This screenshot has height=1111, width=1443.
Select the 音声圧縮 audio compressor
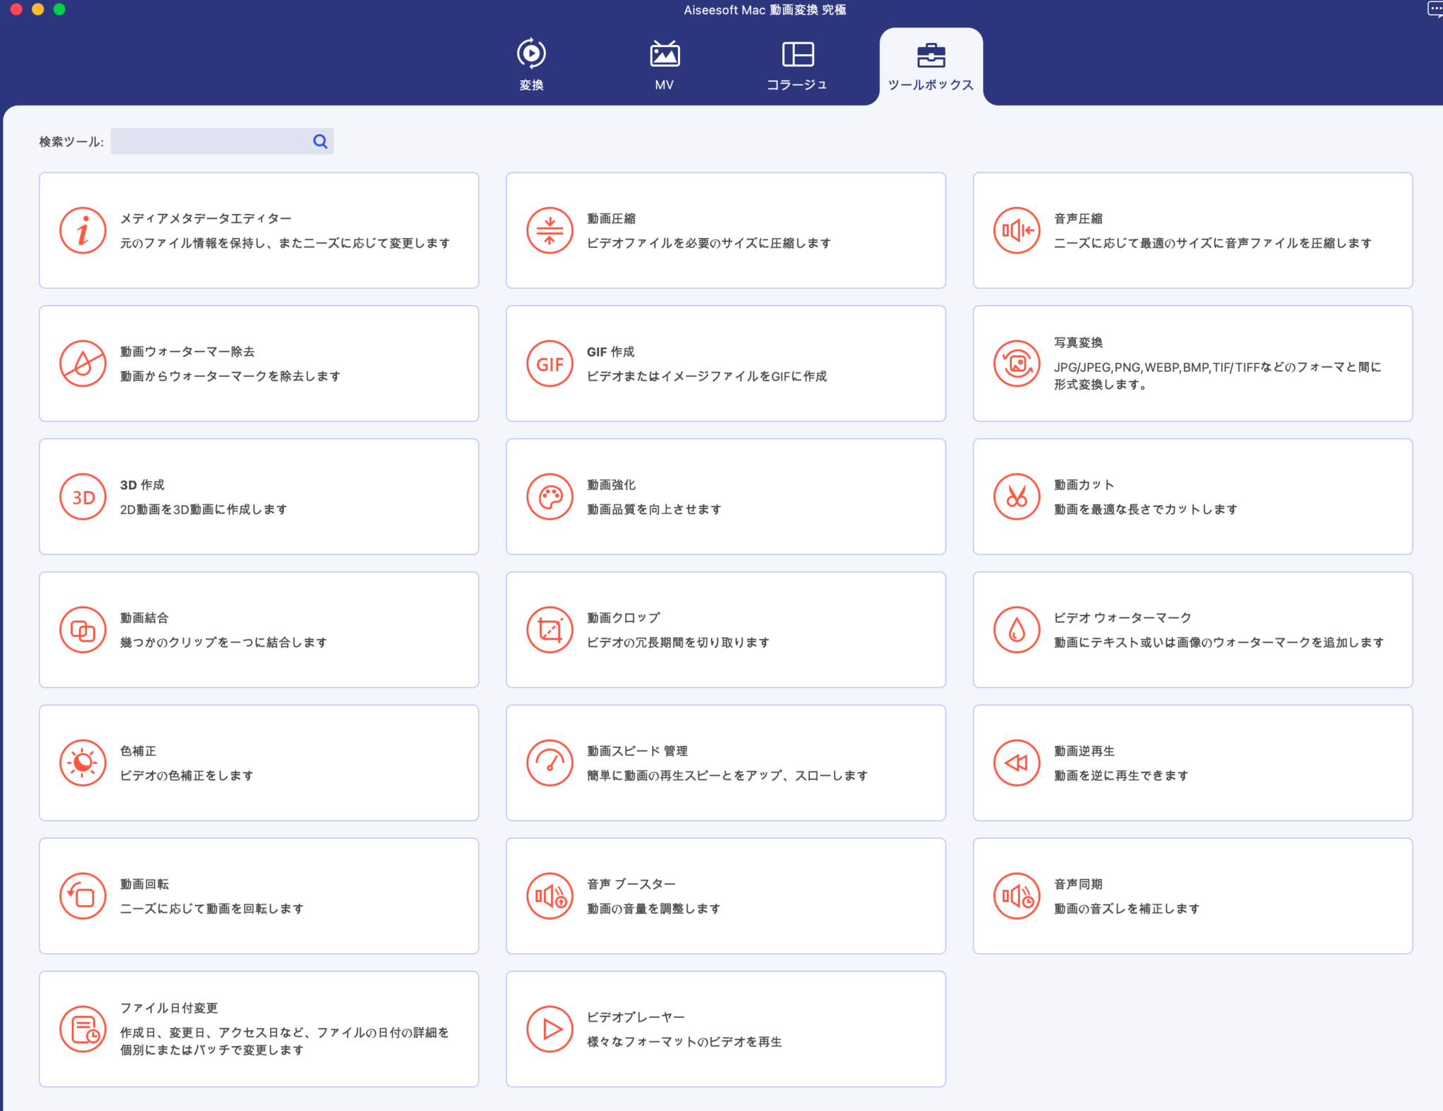tap(1192, 230)
